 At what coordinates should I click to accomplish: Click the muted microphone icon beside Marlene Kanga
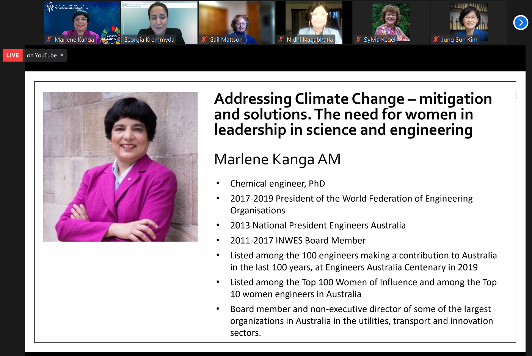pyautogui.click(x=49, y=39)
